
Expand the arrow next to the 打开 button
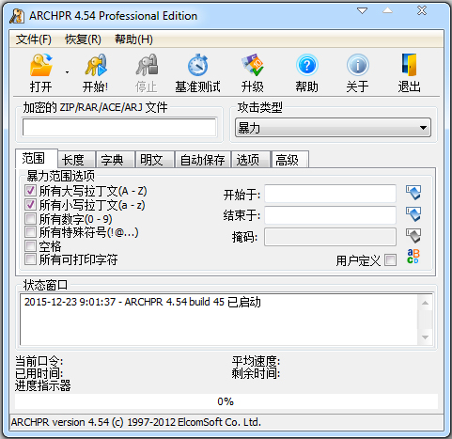coord(67,72)
